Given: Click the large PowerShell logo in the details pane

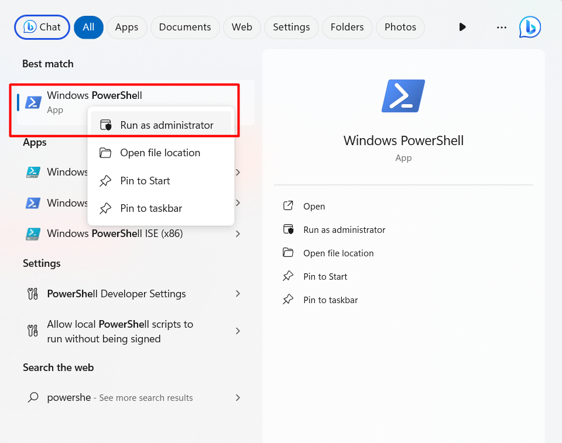Looking at the screenshot, I should coord(403,96).
